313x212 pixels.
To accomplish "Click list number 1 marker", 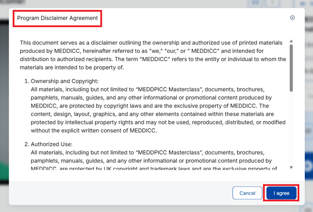I will [x=25, y=81].
